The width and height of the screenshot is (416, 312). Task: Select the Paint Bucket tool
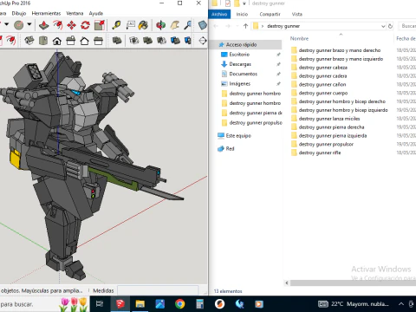[144, 25]
